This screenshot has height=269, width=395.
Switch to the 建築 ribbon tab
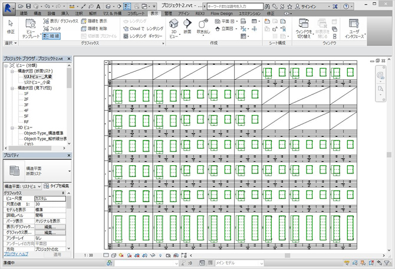[x=24, y=14]
